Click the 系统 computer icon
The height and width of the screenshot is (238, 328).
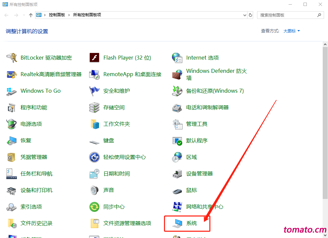coord(177,223)
